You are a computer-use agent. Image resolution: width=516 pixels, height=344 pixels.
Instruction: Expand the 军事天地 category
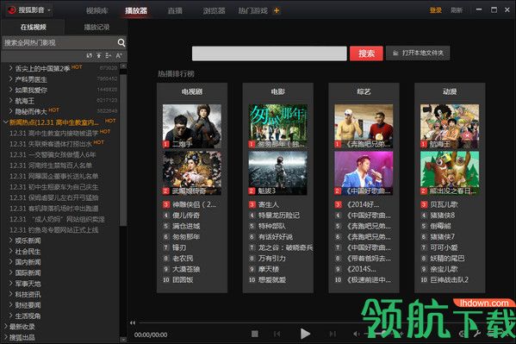pyautogui.click(x=10, y=284)
